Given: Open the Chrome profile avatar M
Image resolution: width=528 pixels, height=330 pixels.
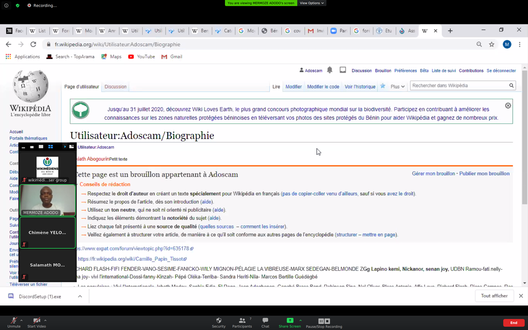Looking at the screenshot, I should [507, 44].
